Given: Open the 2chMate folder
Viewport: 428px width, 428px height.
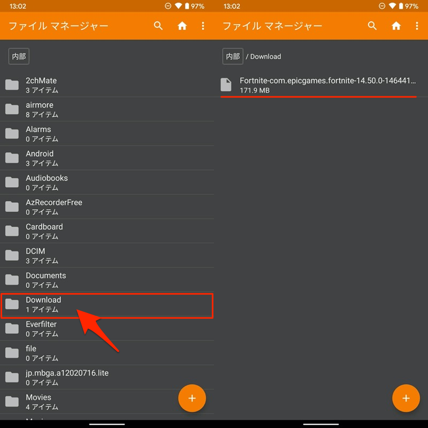Looking at the screenshot, I should 107,85.
